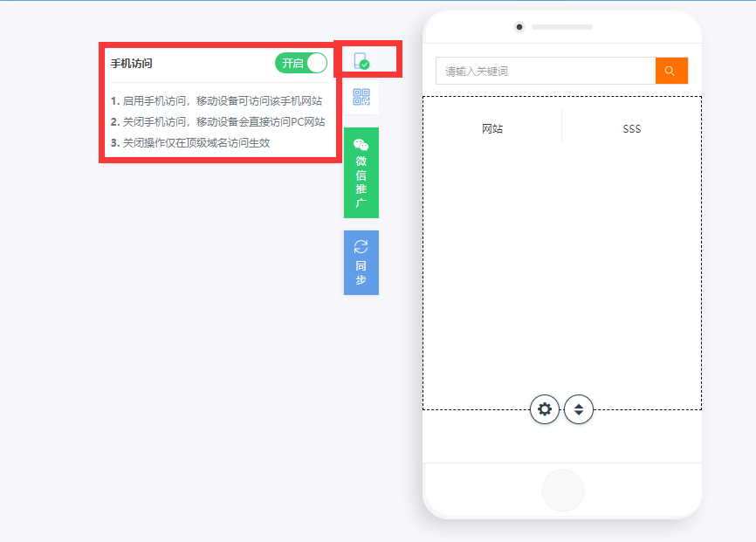Focus the 请输入关键词 search field
This screenshot has height=542, width=756.
546,71
